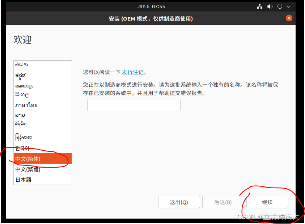Select 中文(繁體) in language list

[x=43, y=169]
